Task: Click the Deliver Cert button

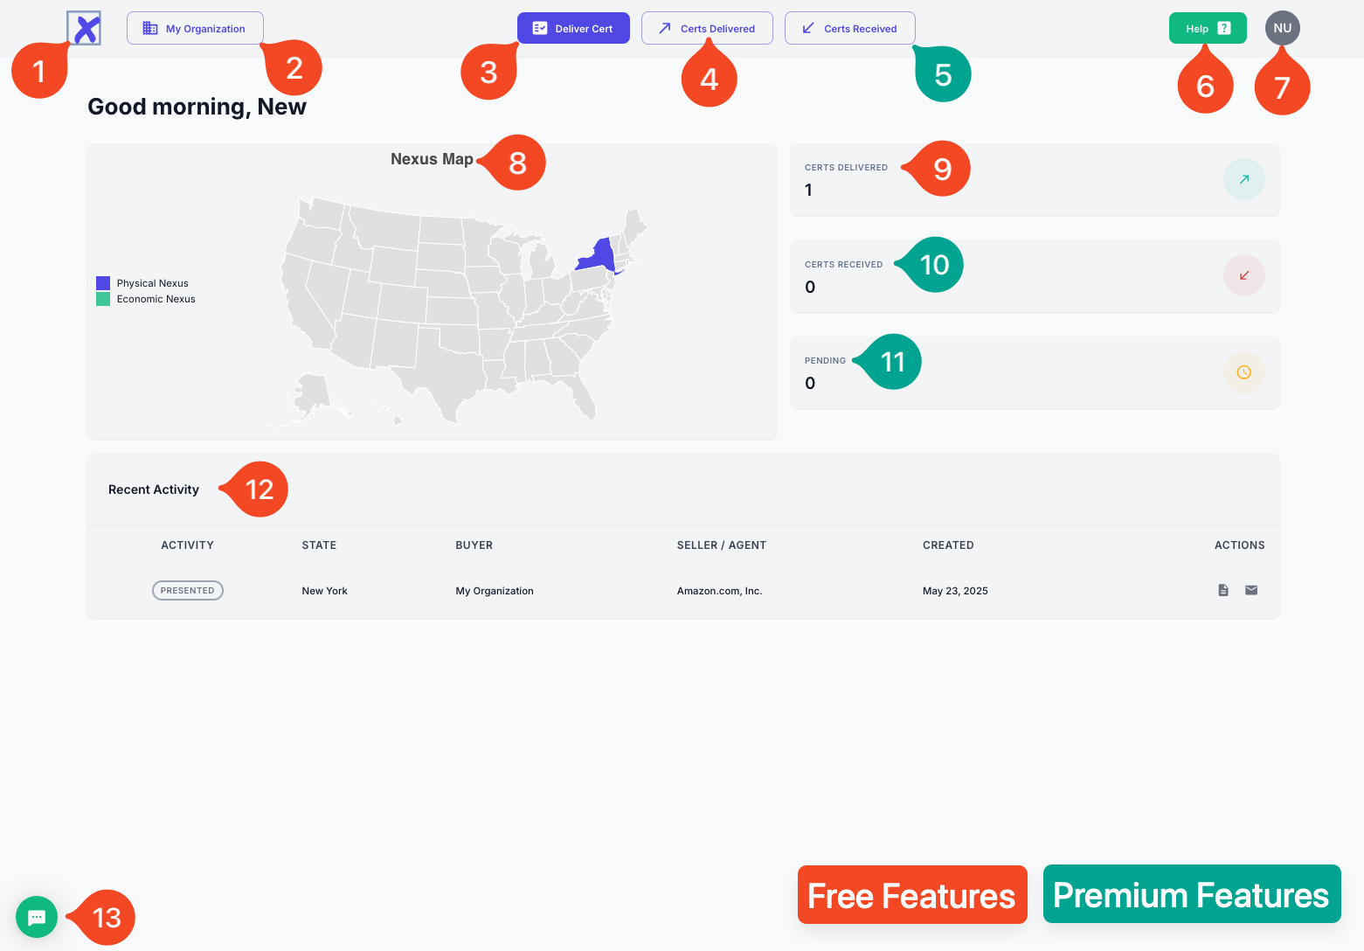Action: click(573, 28)
